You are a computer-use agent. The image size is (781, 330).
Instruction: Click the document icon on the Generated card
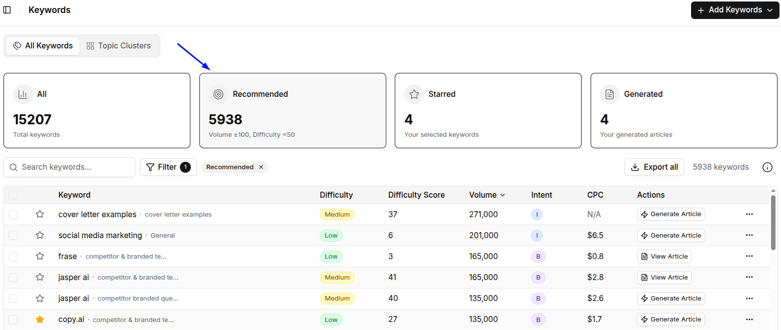[x=610, y=94]
